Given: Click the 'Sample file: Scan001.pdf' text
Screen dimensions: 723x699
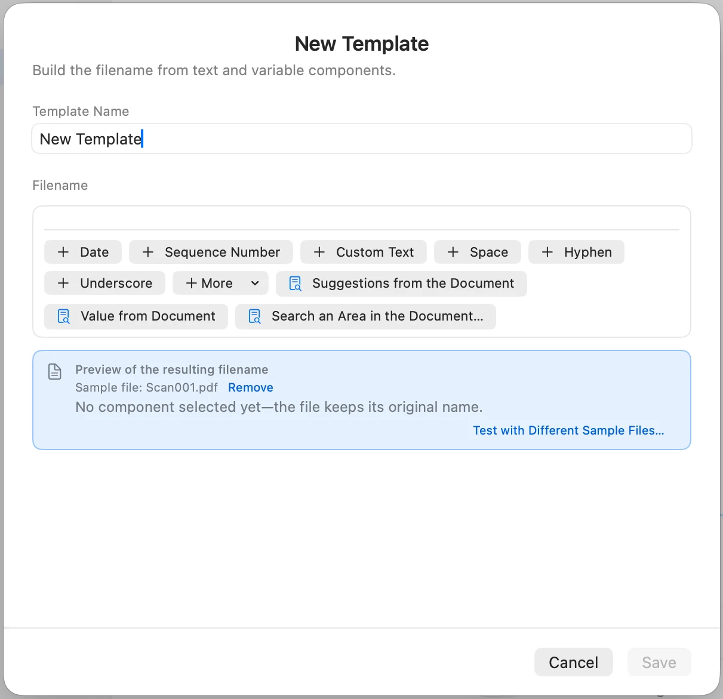Looking at the screenshot, I should (x=147, y=387).
